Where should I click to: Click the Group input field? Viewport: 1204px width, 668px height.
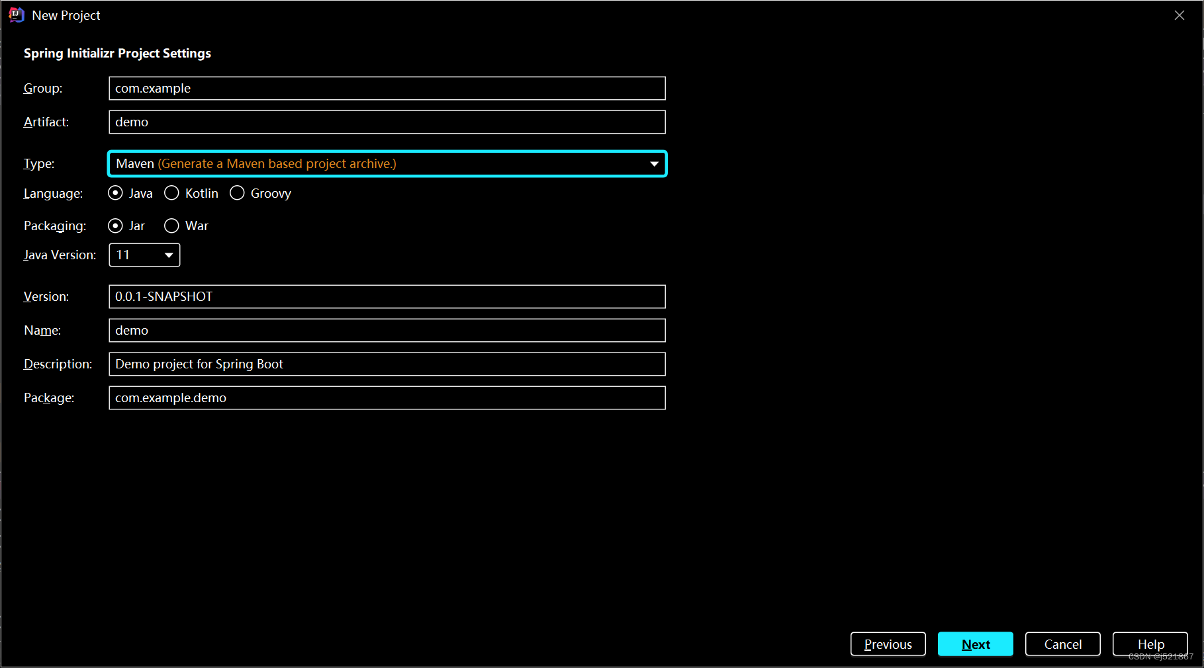coord(387,89)
